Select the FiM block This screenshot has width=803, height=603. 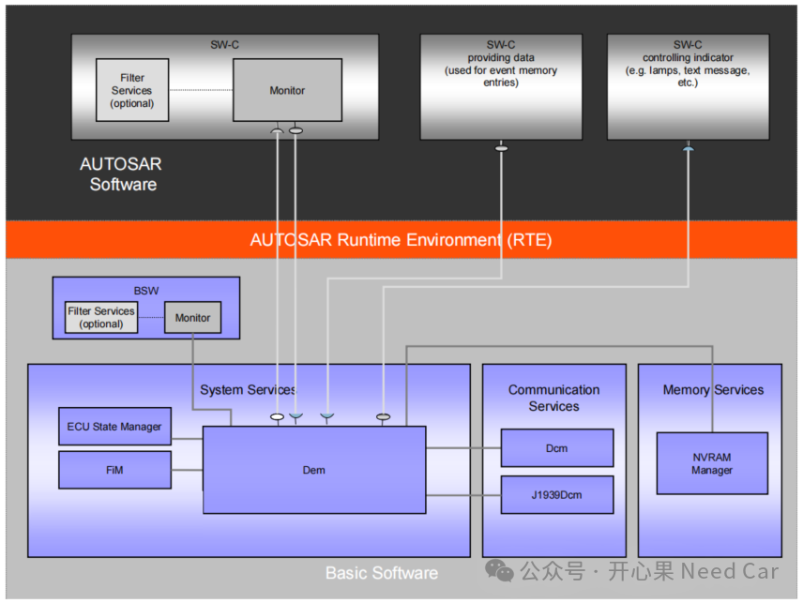point(114,470)
